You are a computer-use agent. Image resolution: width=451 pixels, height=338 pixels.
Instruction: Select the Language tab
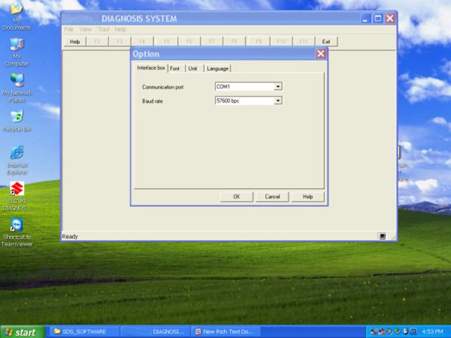(218, 68)
